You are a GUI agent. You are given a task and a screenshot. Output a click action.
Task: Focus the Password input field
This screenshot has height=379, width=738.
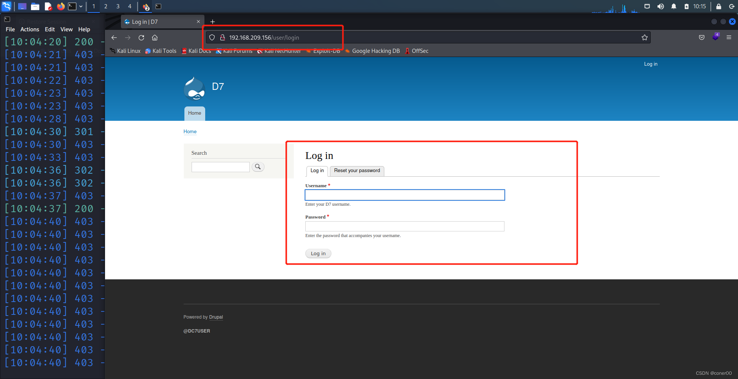tap(405, 226)
